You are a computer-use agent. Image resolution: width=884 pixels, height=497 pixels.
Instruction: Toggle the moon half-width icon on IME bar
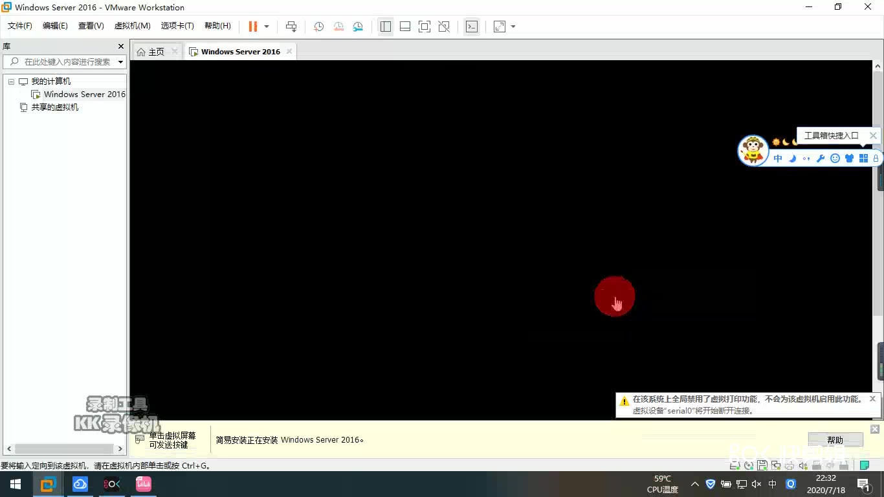[x=792, y=159]
